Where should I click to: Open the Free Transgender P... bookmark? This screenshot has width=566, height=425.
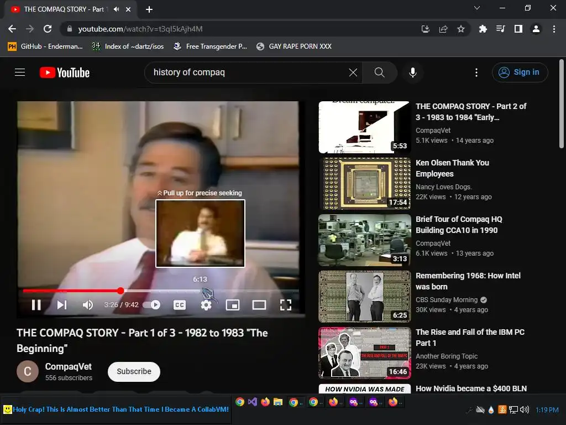click(x=210, y=46)
